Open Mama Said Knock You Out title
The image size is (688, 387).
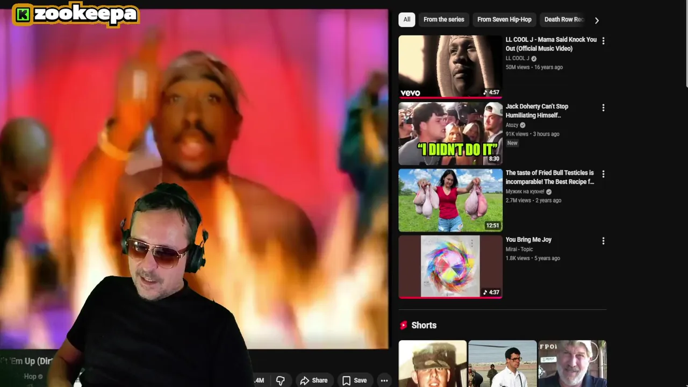[x=551, y=44]
